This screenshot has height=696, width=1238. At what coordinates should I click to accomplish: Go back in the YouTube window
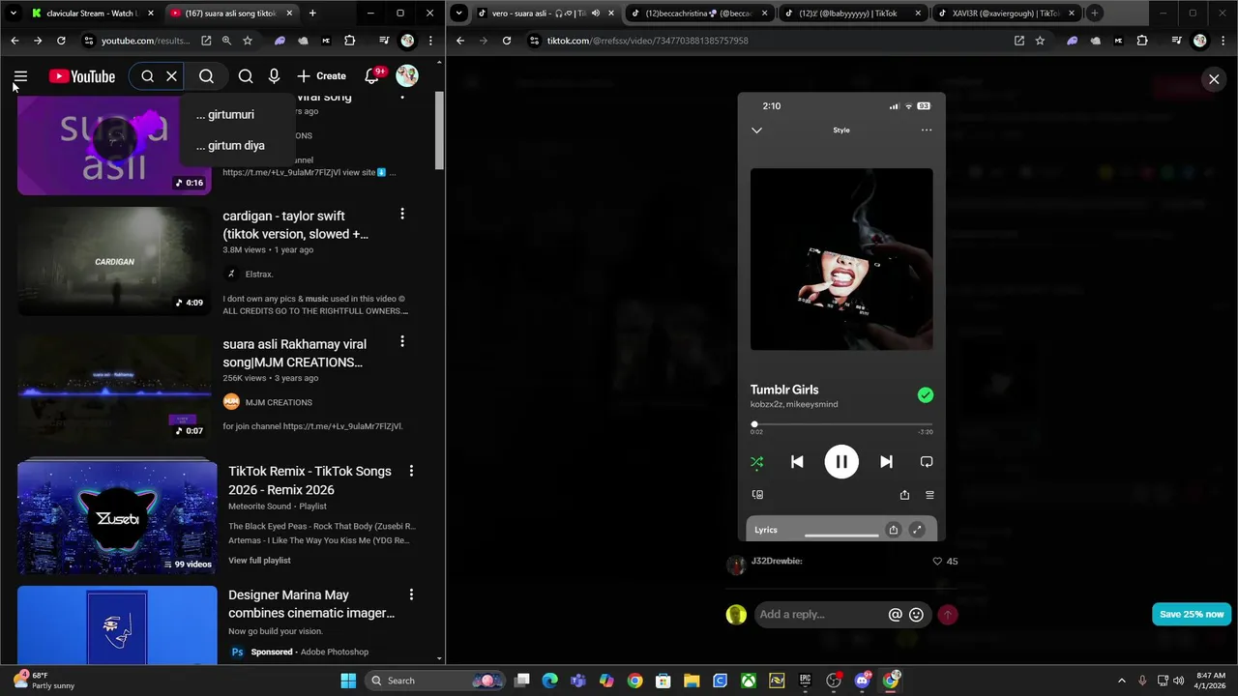pyautogui.click(x=15, y=41)
